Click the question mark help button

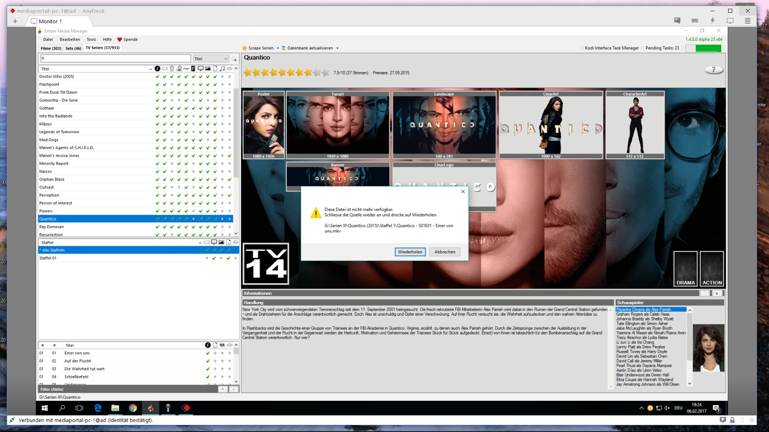[714, 70]
